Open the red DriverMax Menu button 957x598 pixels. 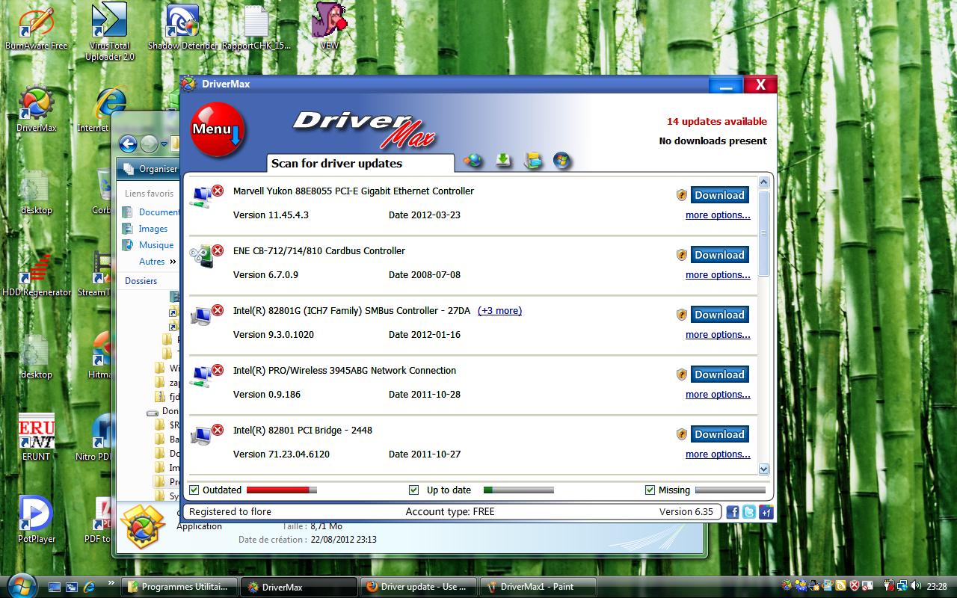pyautogui.click(x=218, y=129)
